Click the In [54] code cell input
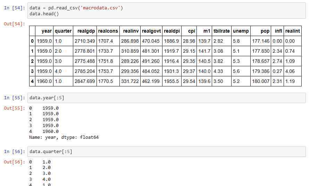Screen dimensions: 310x186 click(x=167, y=11)
